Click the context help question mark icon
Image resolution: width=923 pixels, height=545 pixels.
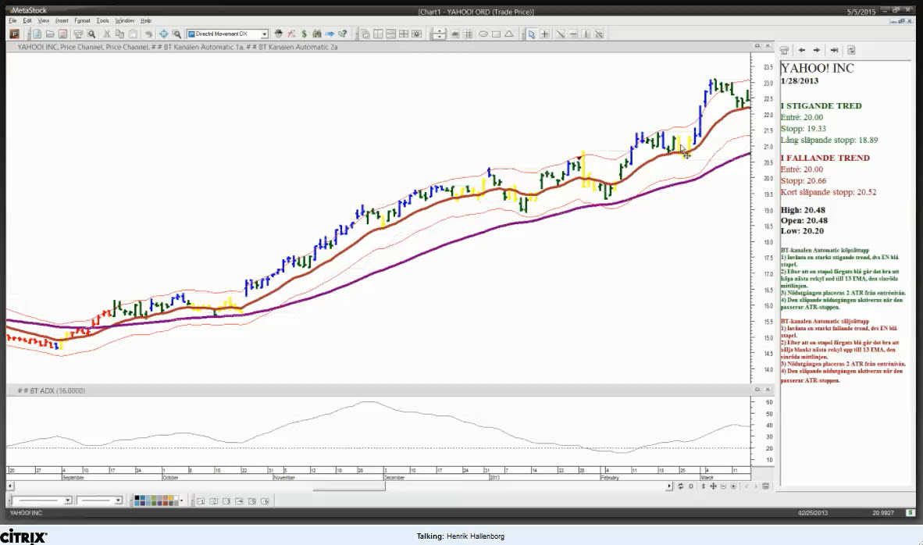click(x=343, y=34)
